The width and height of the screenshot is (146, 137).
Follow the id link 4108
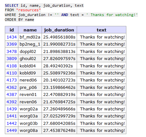12,66
